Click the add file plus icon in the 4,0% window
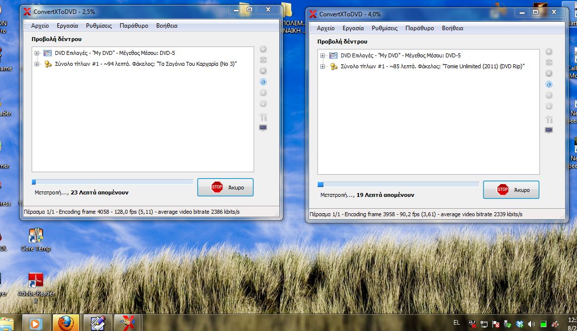This screenshot has height=331, width=577. (549, 51)
